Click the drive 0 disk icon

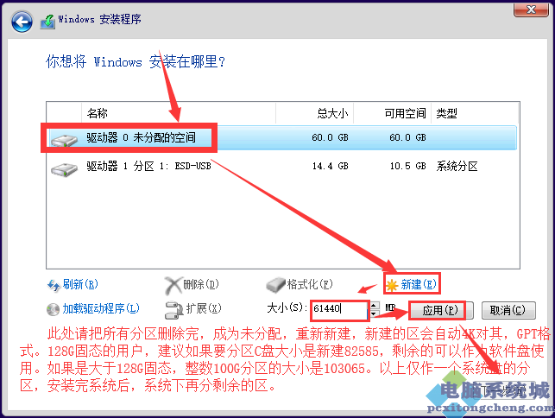tap(64, 140)
